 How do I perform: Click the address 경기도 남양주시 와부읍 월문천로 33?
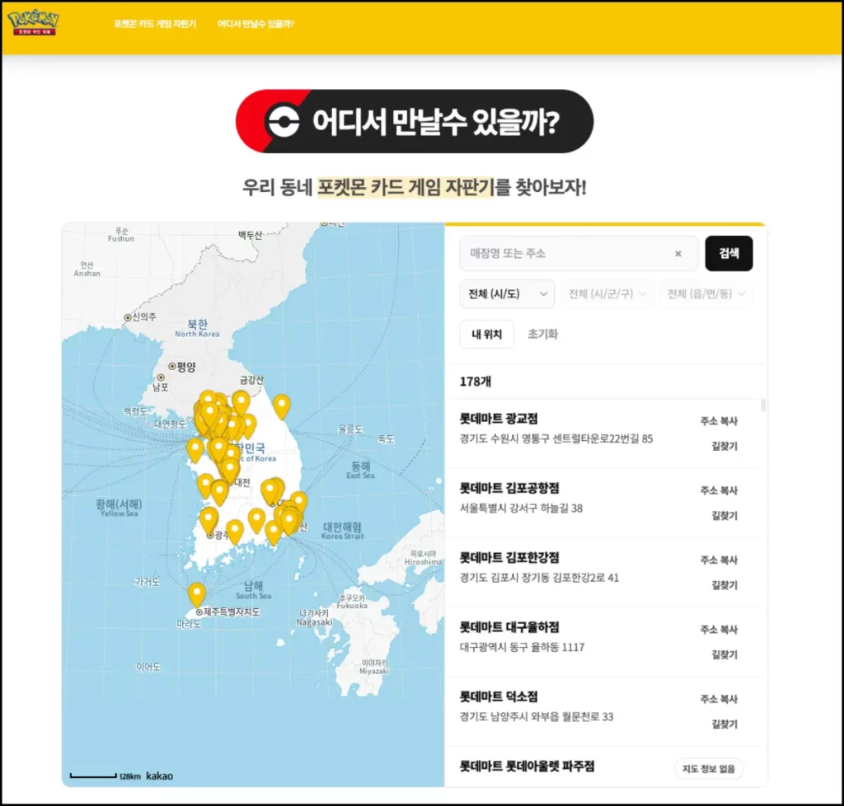click(x=537, y=716)
